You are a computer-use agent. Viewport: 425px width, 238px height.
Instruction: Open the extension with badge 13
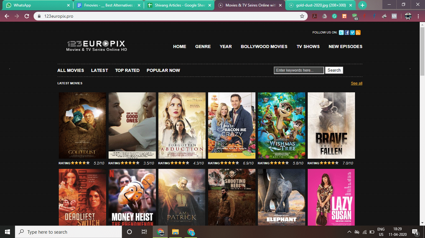point(355,16)
